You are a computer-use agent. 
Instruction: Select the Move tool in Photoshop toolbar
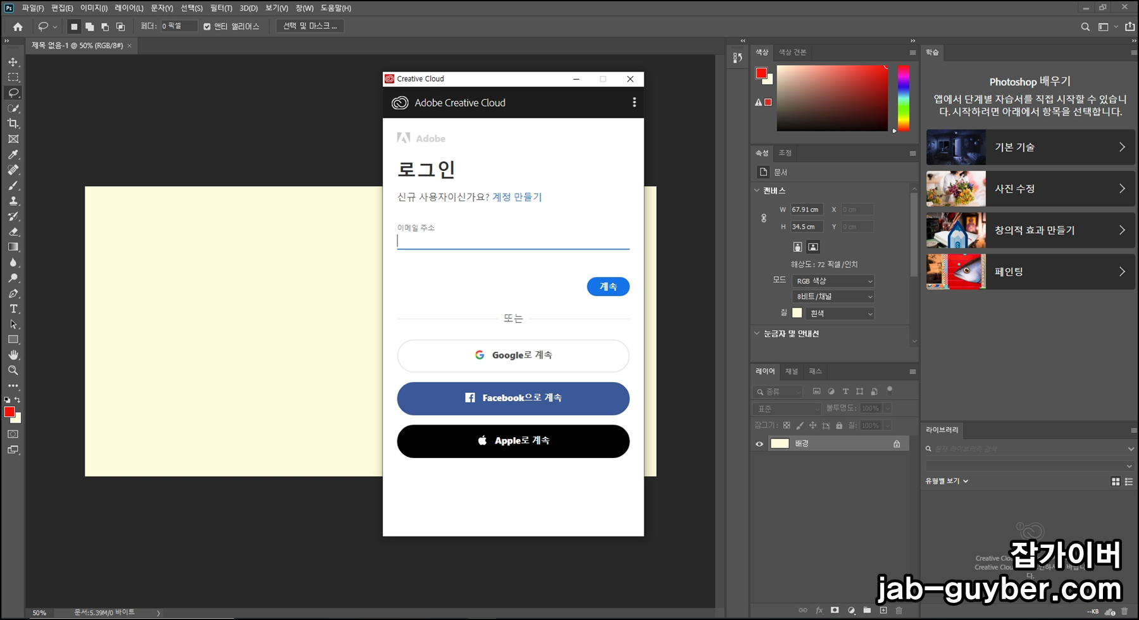[13, 62]
